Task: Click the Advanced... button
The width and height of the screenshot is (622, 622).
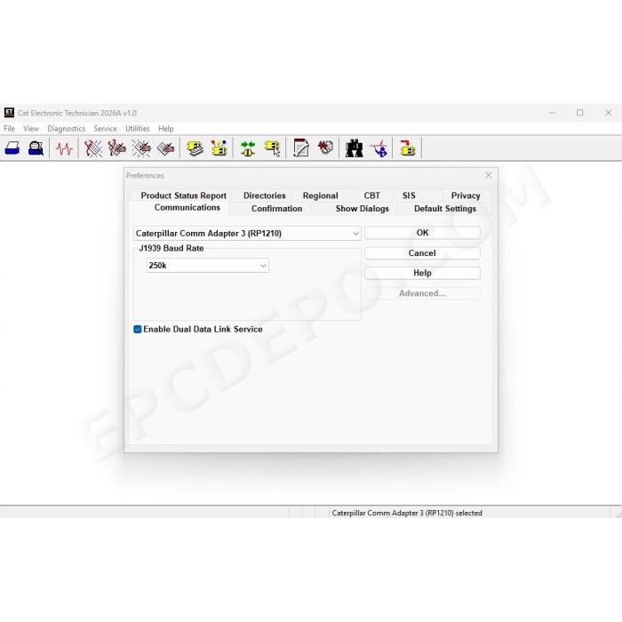Action: 422,293
